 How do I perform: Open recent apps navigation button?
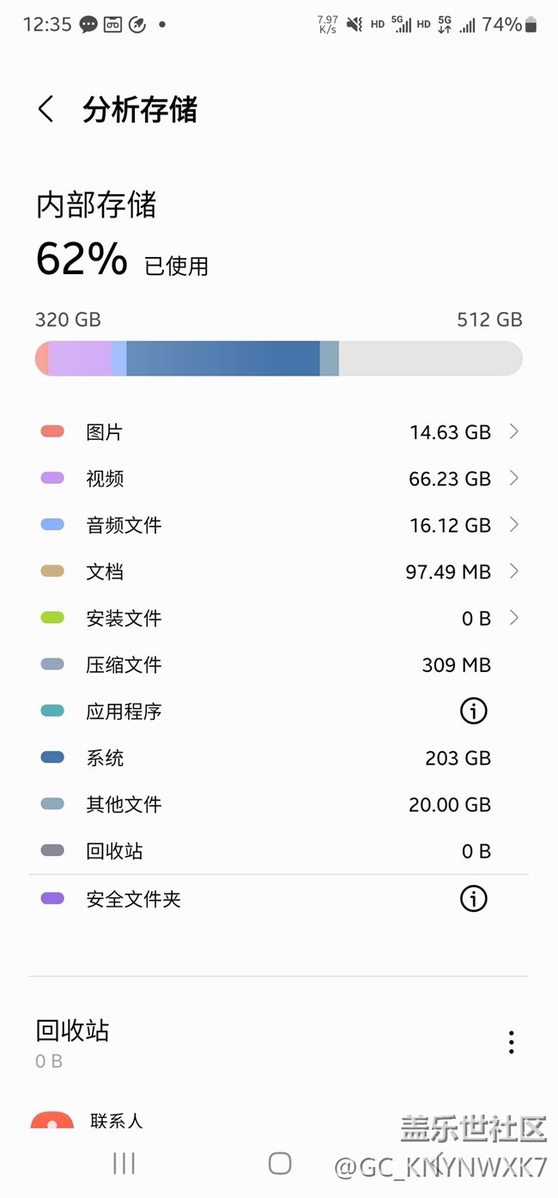[124, 1163]
